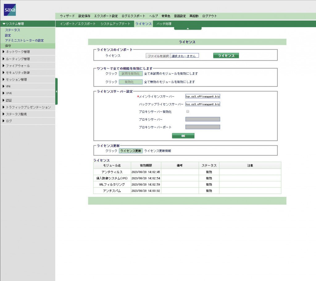The height and width of the screenshot is (281, 316).
Task: Enable the プロキシサーバー有効化 checkbox
Action: 188,112
